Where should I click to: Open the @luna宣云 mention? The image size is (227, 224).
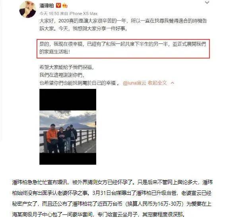click(134, 83)
